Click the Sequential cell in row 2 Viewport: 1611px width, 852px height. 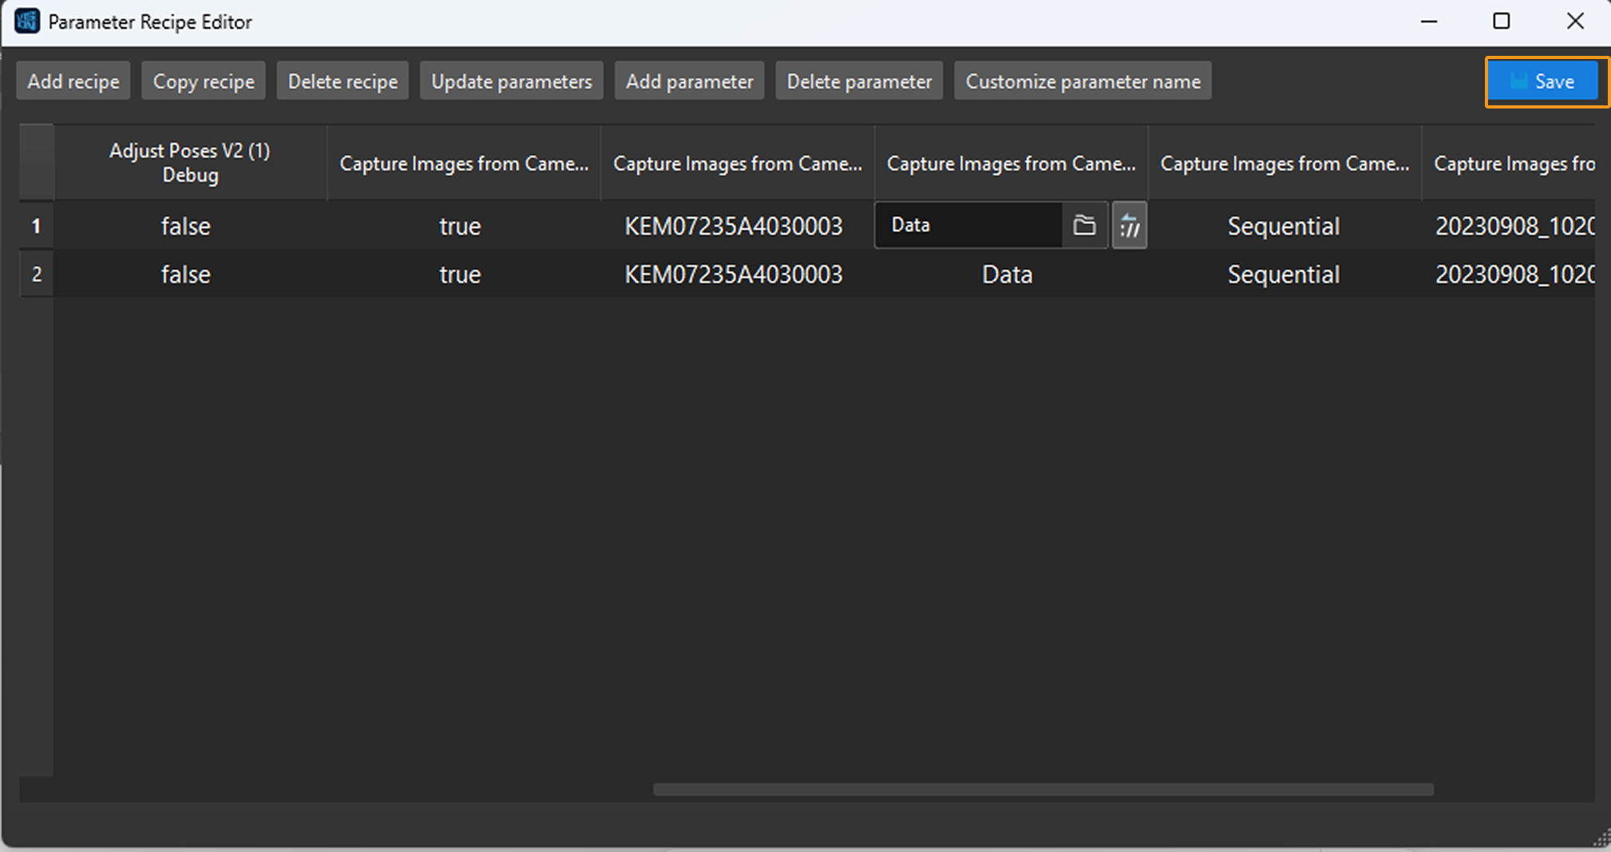tap(1283, 274)
